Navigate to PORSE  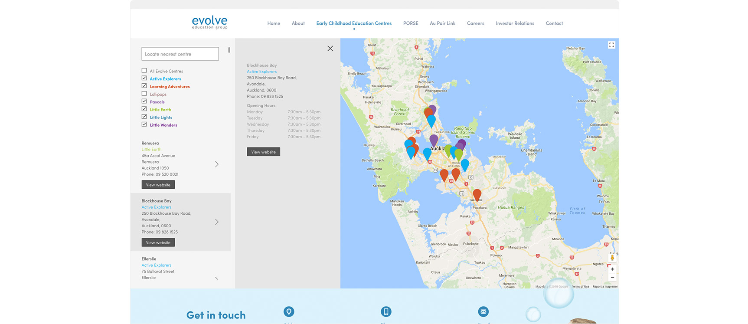pos(411,23)
